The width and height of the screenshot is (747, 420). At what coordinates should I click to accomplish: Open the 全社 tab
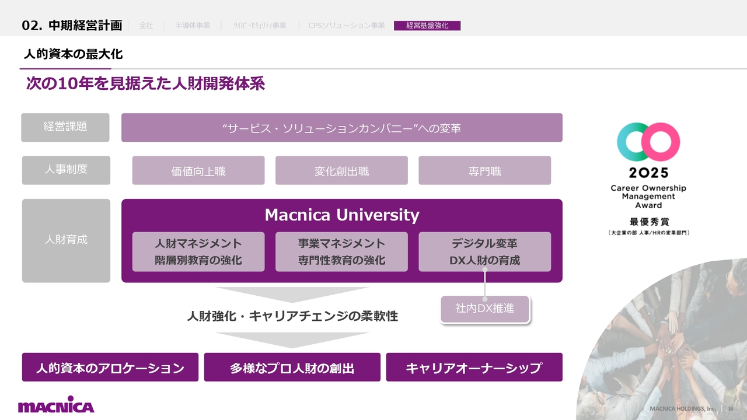click(146, 26)
